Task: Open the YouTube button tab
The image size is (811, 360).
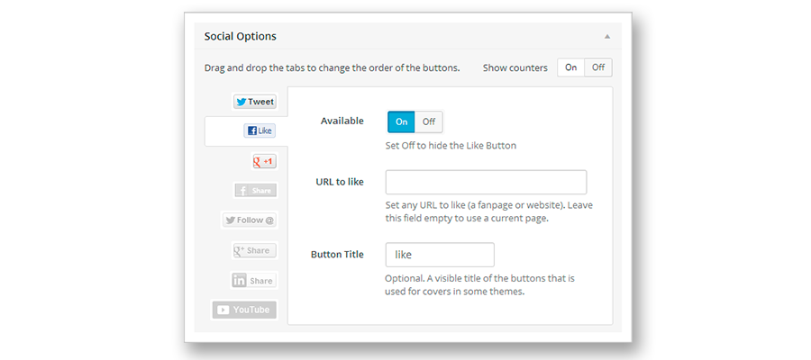Action: click(x=244, y=310)
